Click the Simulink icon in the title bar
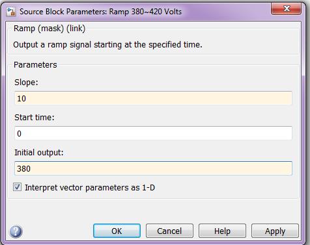Image resolution: width=310 pixels, height=245 pixels. pos(11,12)
